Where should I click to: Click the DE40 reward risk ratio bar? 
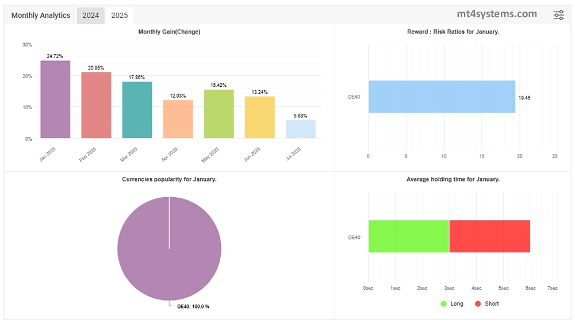pyautogui.click(x=442, y=97)
